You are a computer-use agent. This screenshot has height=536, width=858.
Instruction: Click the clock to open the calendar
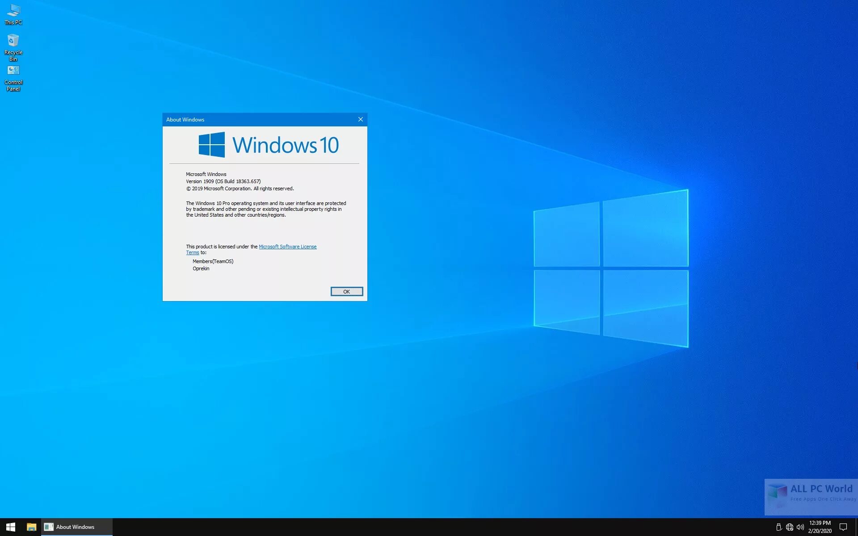click(x=819, y=523)
